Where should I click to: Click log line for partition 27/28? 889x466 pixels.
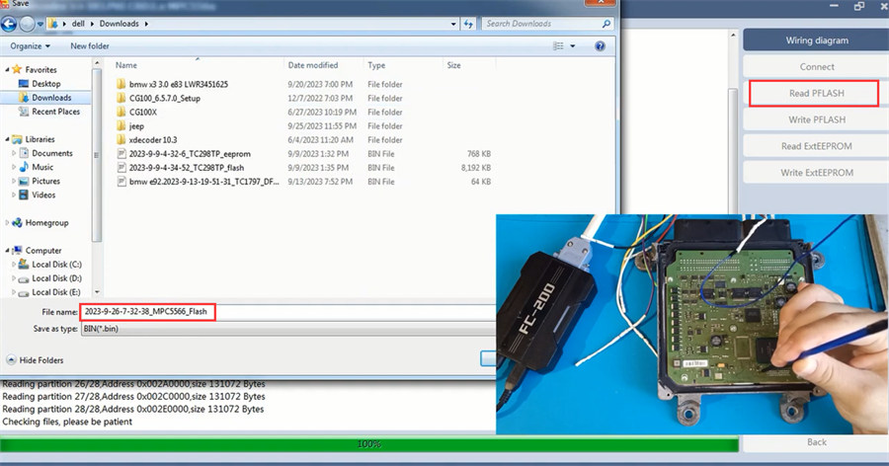[133, 397]
